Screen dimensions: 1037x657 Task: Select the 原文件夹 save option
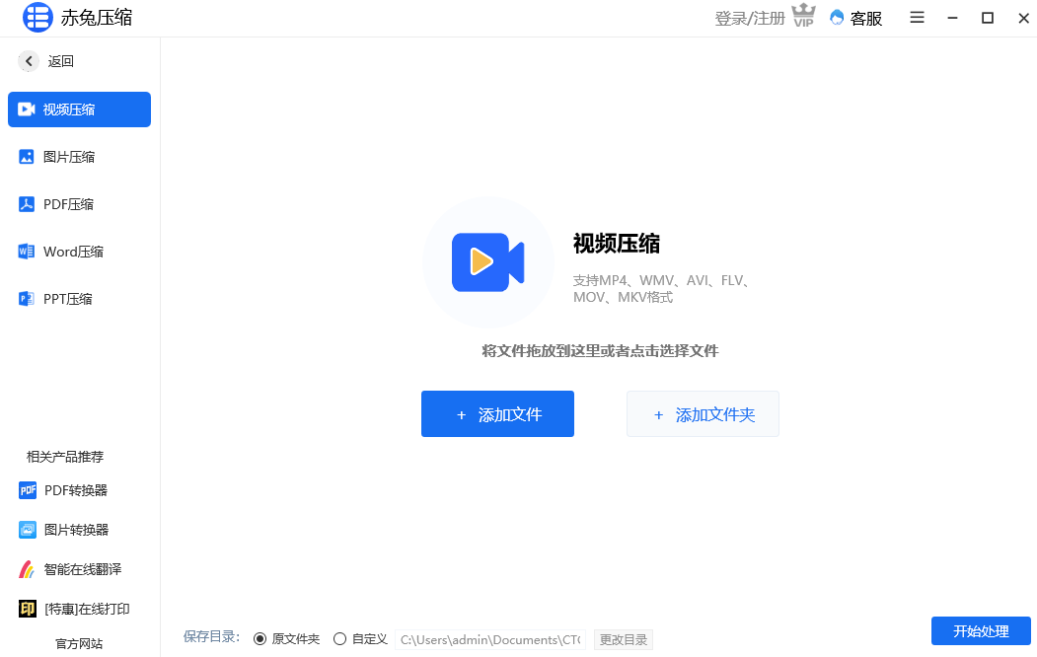[x=260, y=638]
